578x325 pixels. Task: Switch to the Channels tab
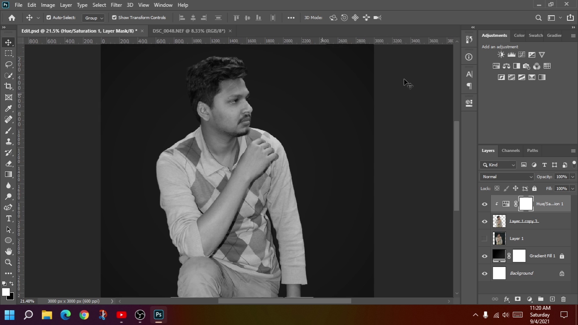click(x=511, y=151)
